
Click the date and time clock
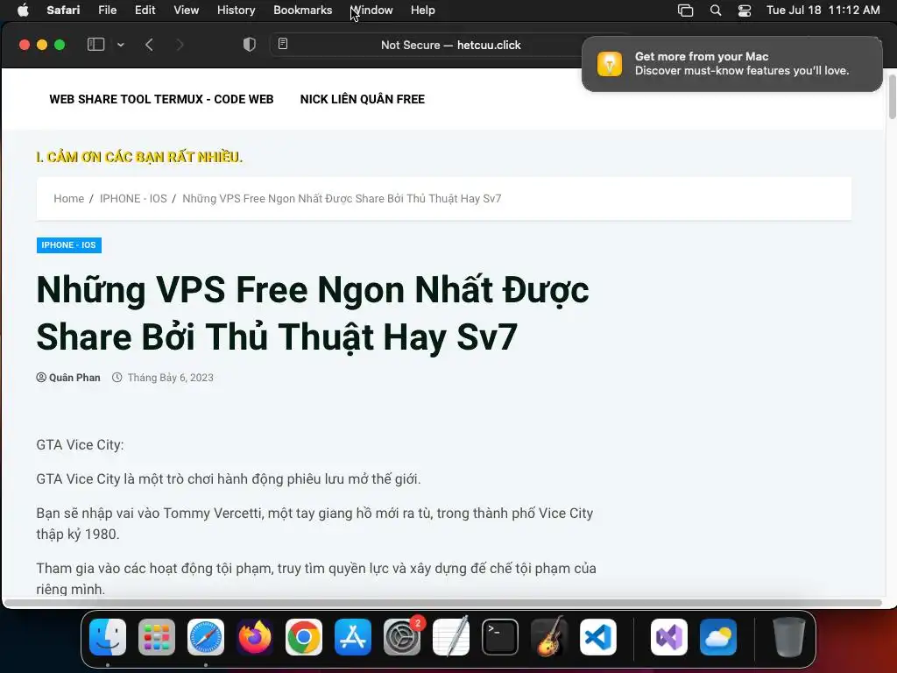[x=823, y=11]
